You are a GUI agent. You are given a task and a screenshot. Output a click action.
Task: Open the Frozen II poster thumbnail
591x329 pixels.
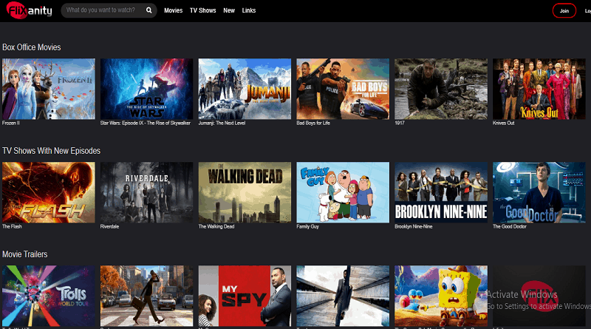tap(48, 89)
